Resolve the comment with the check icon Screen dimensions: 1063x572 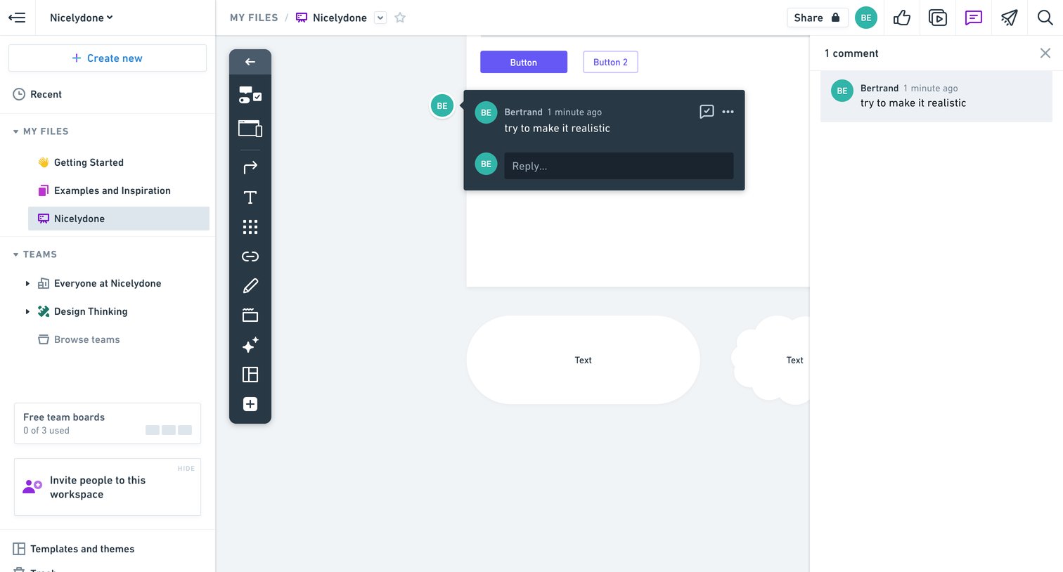point(707,112)
